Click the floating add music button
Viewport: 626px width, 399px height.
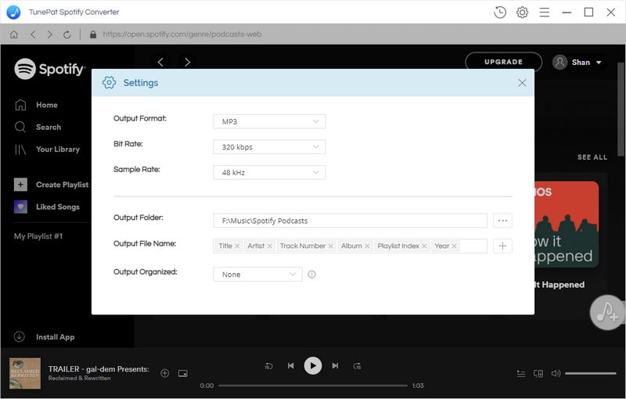607,312
